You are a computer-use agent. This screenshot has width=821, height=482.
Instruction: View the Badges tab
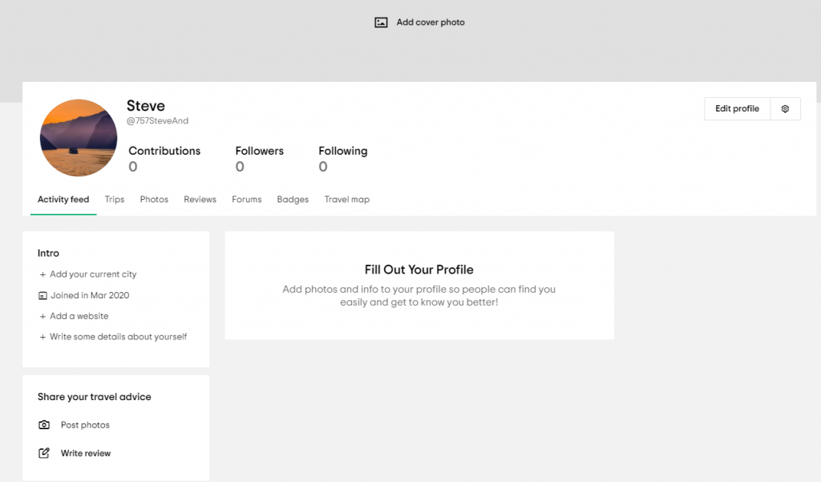293,200
